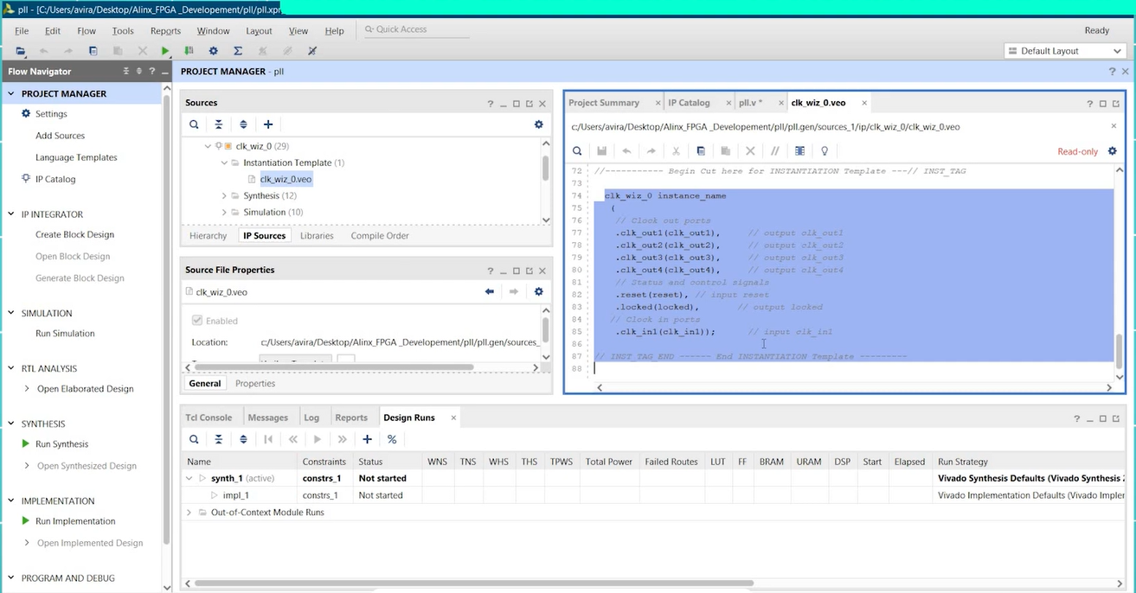Click the plus Add Sources icon in Sources panel
The height and width of the screenshot is (593, 1136).
[x=268, y=124]
